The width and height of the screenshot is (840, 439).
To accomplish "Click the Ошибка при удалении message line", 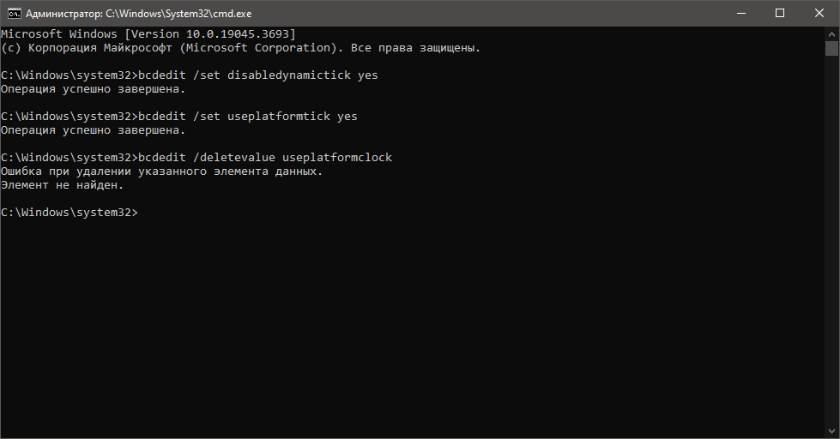I will [x=161, y=171].
